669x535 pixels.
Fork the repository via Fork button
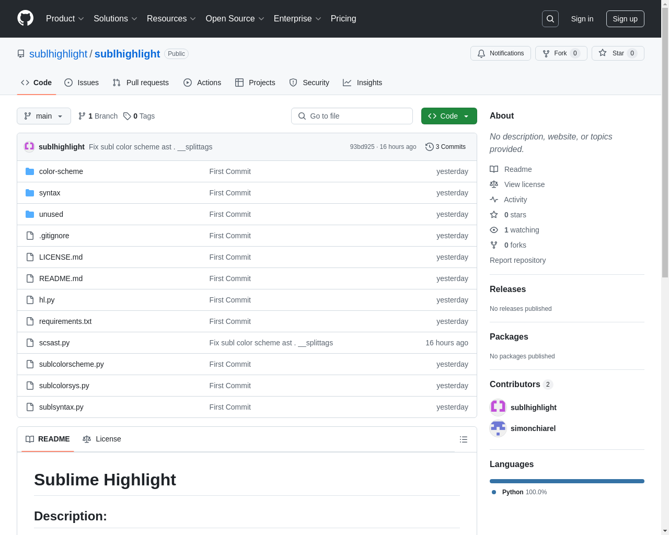561,53
